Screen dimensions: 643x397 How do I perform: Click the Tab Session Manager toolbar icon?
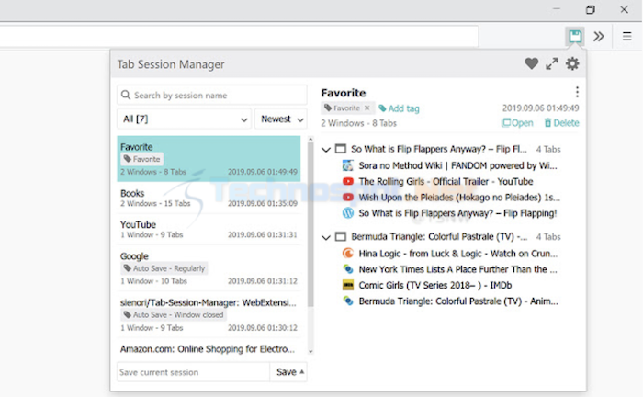pyautogui.click(x=575, y=36)
